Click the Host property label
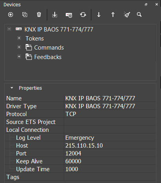The width and height of the screenshot is (161, 183). click(x=22, y=146)
